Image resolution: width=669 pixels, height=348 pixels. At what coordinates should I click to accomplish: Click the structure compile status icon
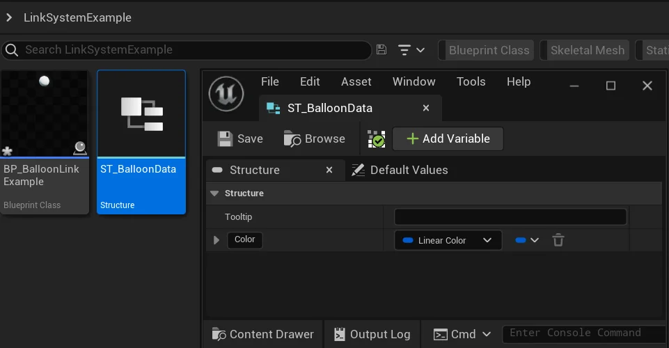[376, 139]
